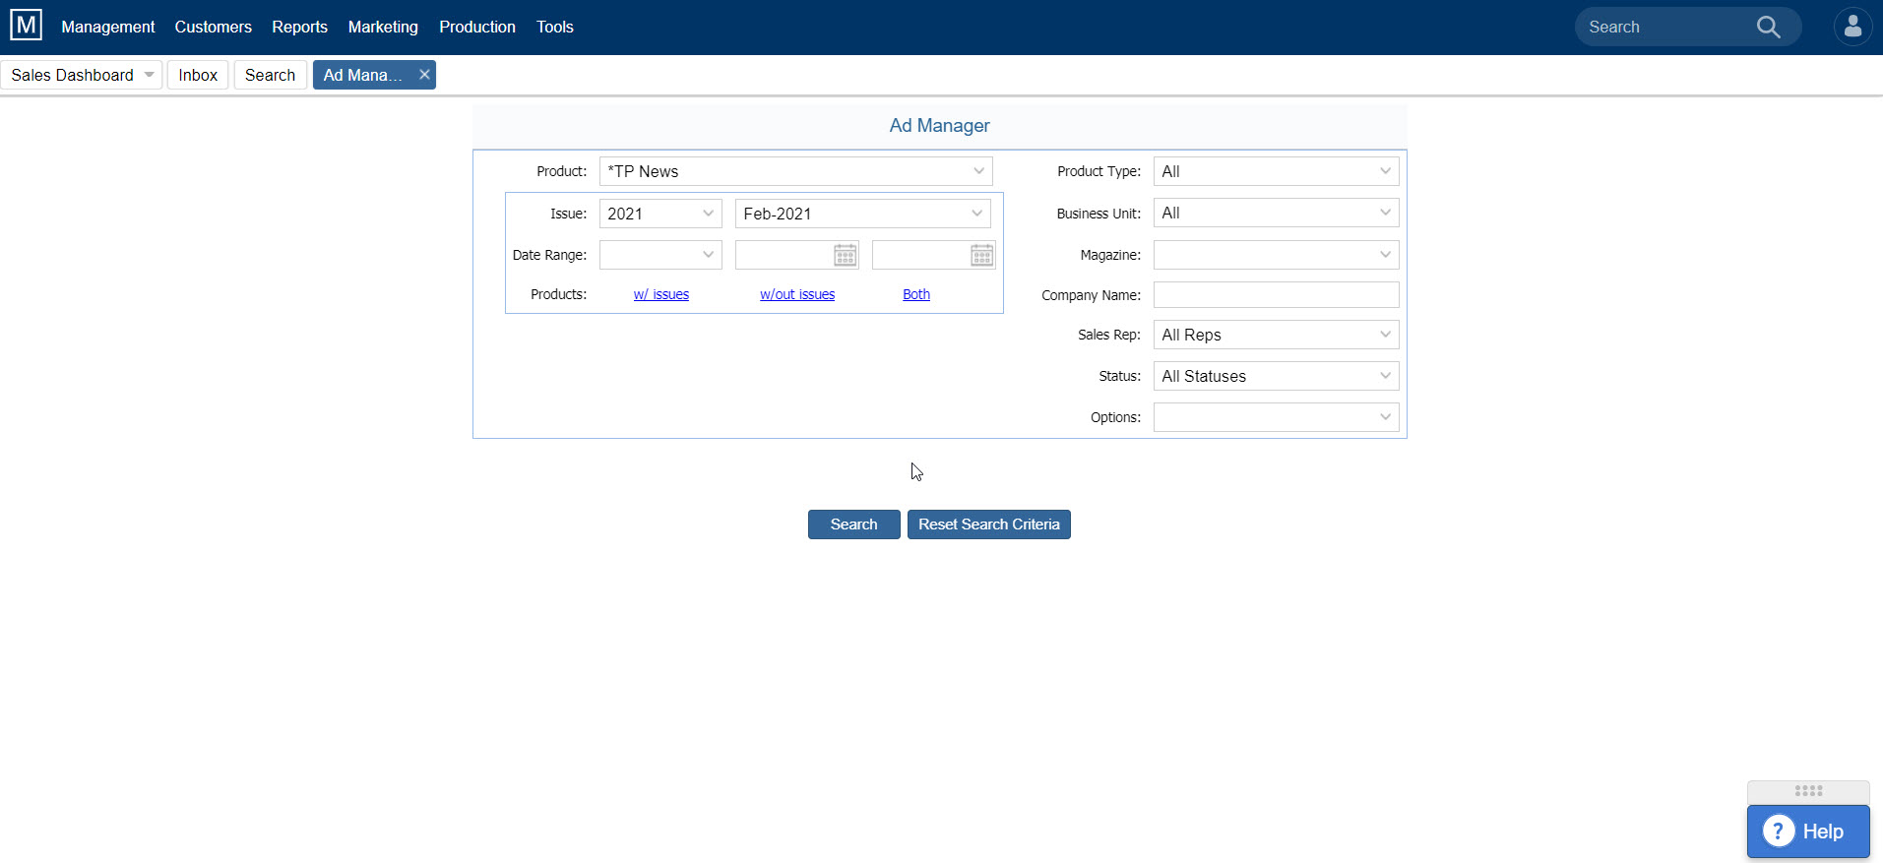Open the Reports menu
The width and height of the screenshot is (1883, 863).
pos(299,27)
